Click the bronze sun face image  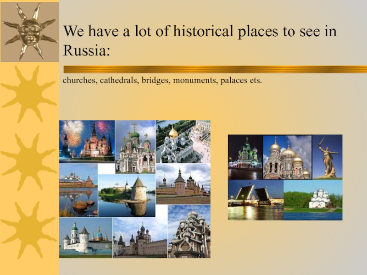click(30, 32)
